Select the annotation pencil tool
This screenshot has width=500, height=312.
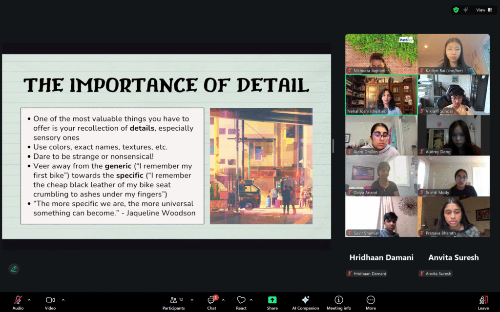tap(14, 269)
